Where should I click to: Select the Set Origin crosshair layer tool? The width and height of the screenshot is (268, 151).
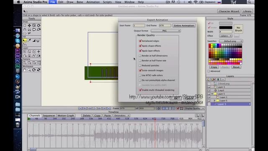point(39,52)
